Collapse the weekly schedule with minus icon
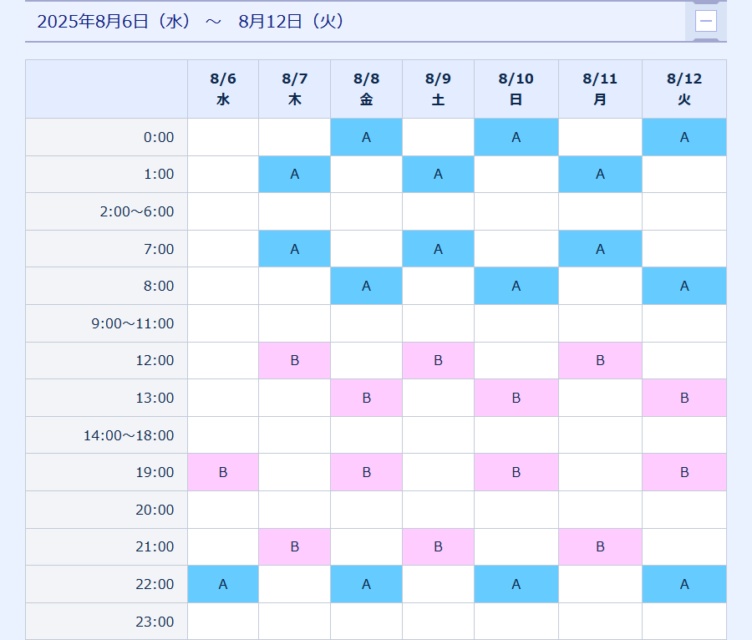Viewport: 752px width, 640px height. (706, 21)
